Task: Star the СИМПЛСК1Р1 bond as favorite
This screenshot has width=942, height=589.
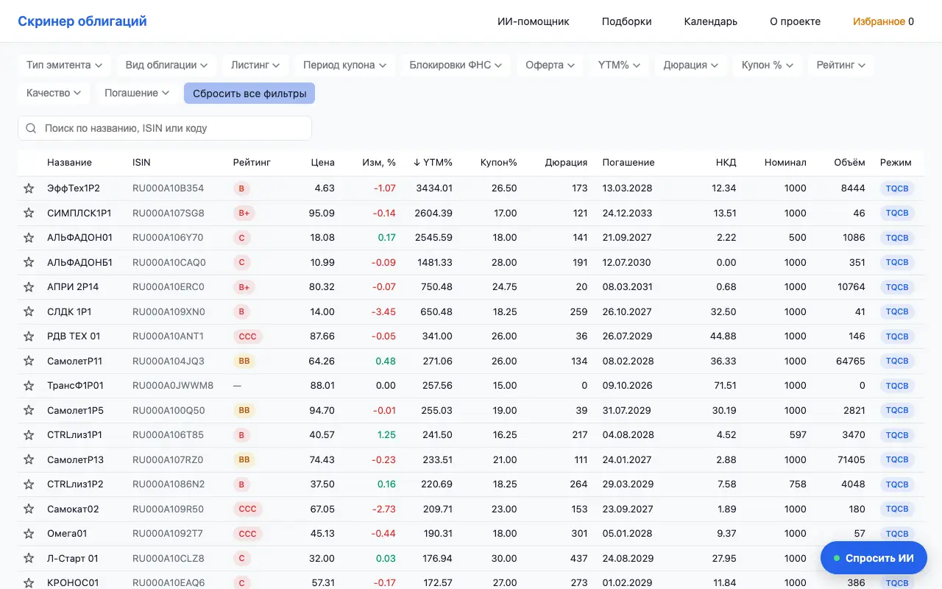Action: pyautogui.click(x=29, y=213)
